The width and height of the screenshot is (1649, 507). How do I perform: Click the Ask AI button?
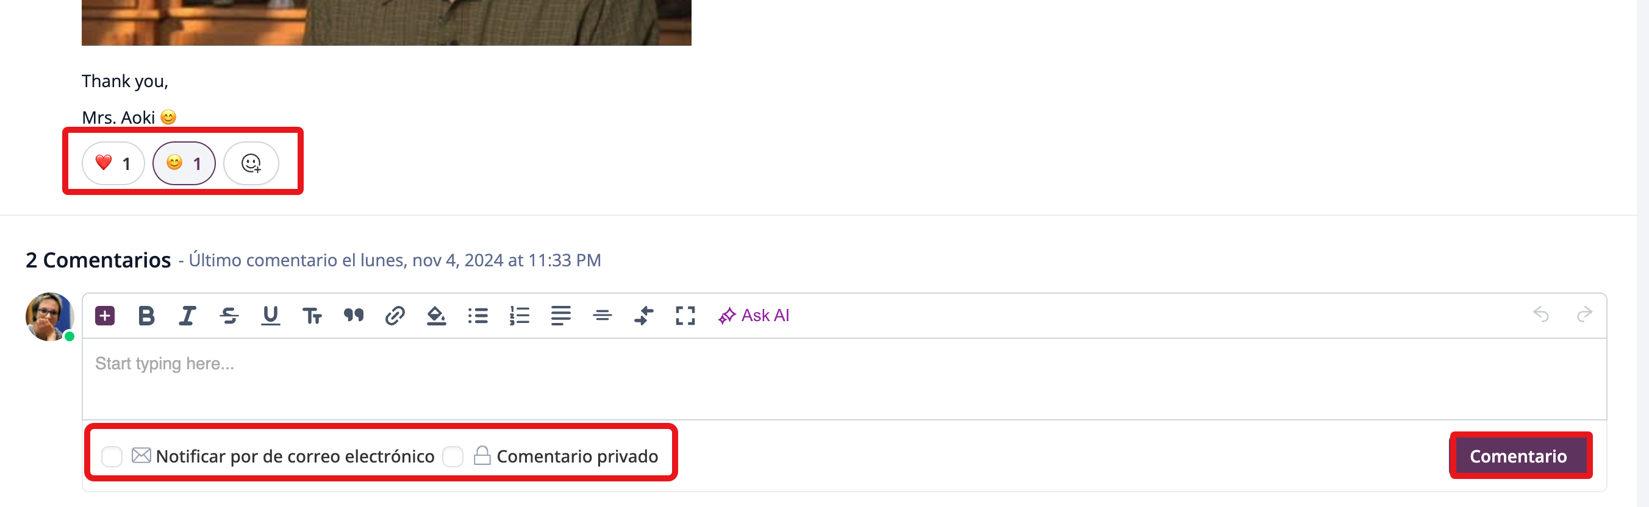(753, 316)
